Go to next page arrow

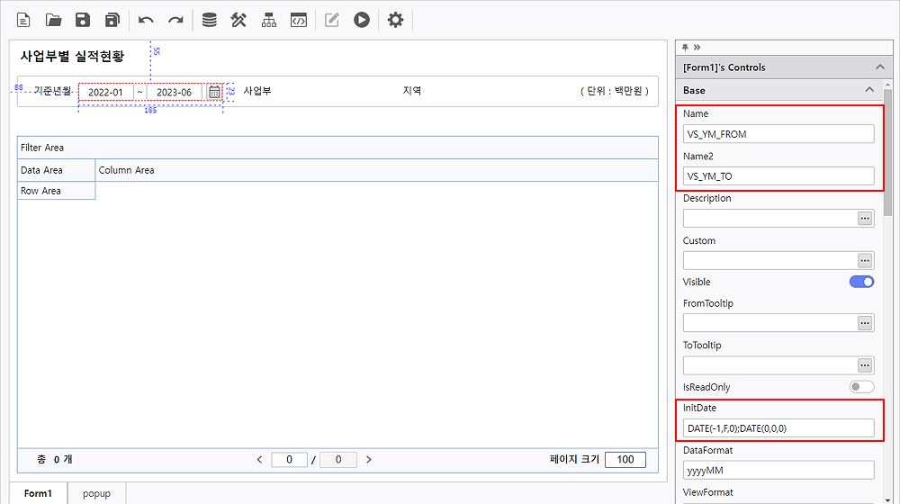[368, 459]
